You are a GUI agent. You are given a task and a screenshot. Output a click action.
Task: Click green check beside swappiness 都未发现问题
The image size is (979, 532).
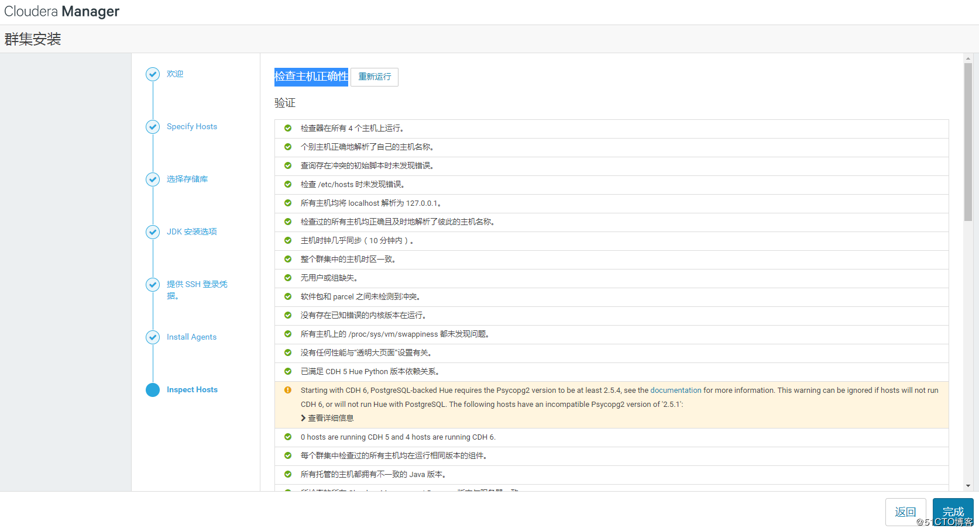click(288, 334)
